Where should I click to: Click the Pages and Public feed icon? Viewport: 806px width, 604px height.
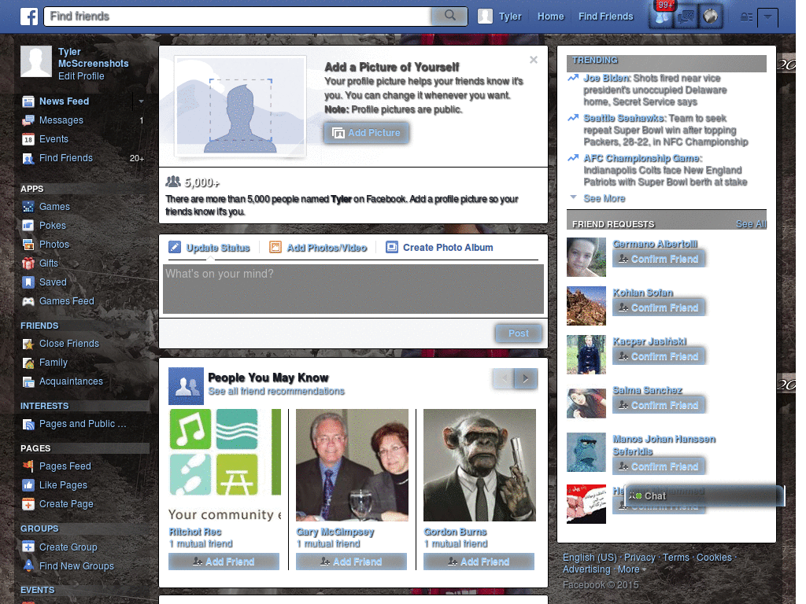(28, 424)
